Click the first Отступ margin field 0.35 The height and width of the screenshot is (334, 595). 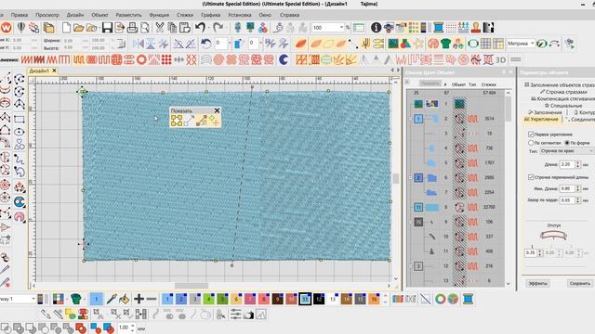pyautogui.click(x=531, y=252)
